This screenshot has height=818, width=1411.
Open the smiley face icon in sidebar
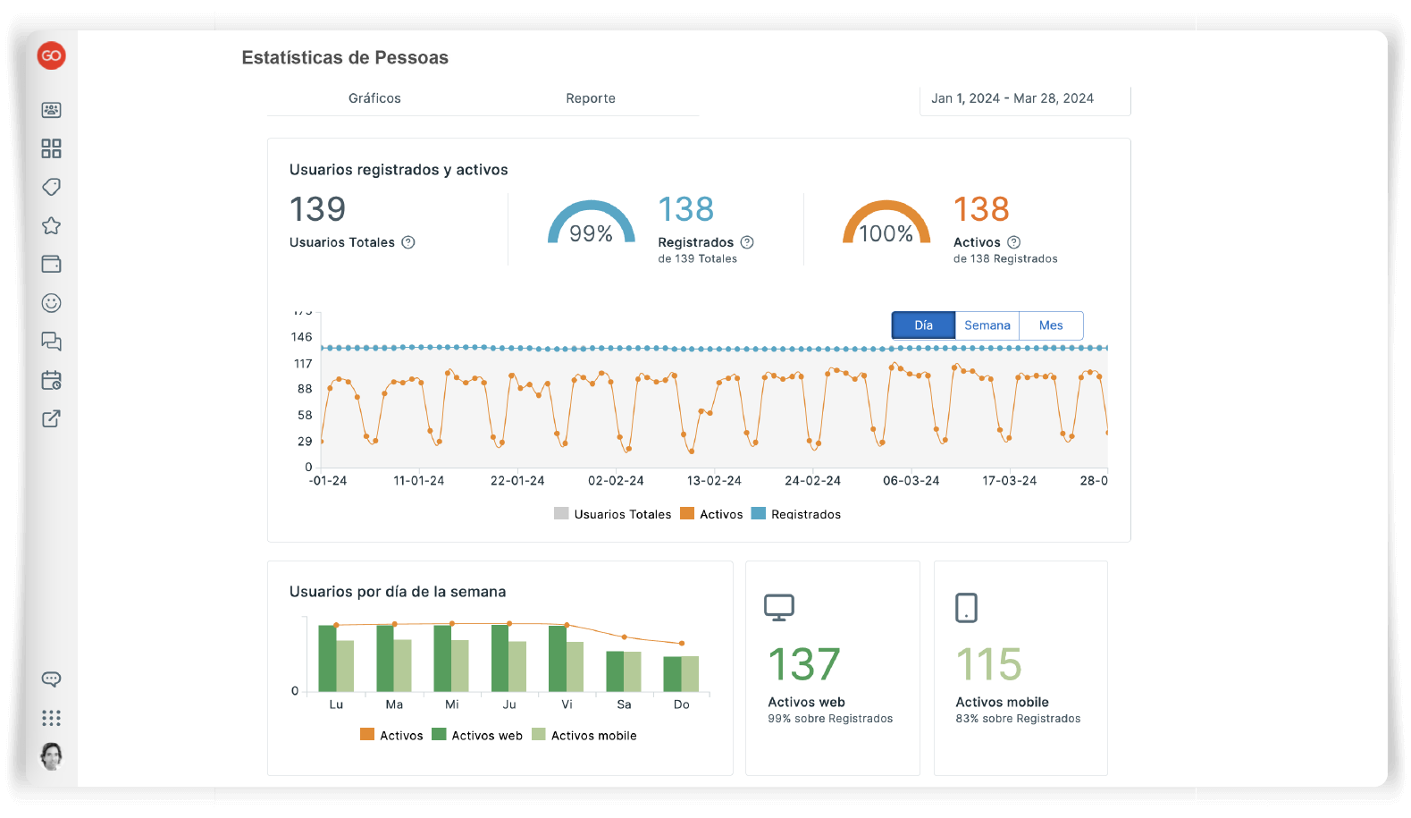point(51,303)
